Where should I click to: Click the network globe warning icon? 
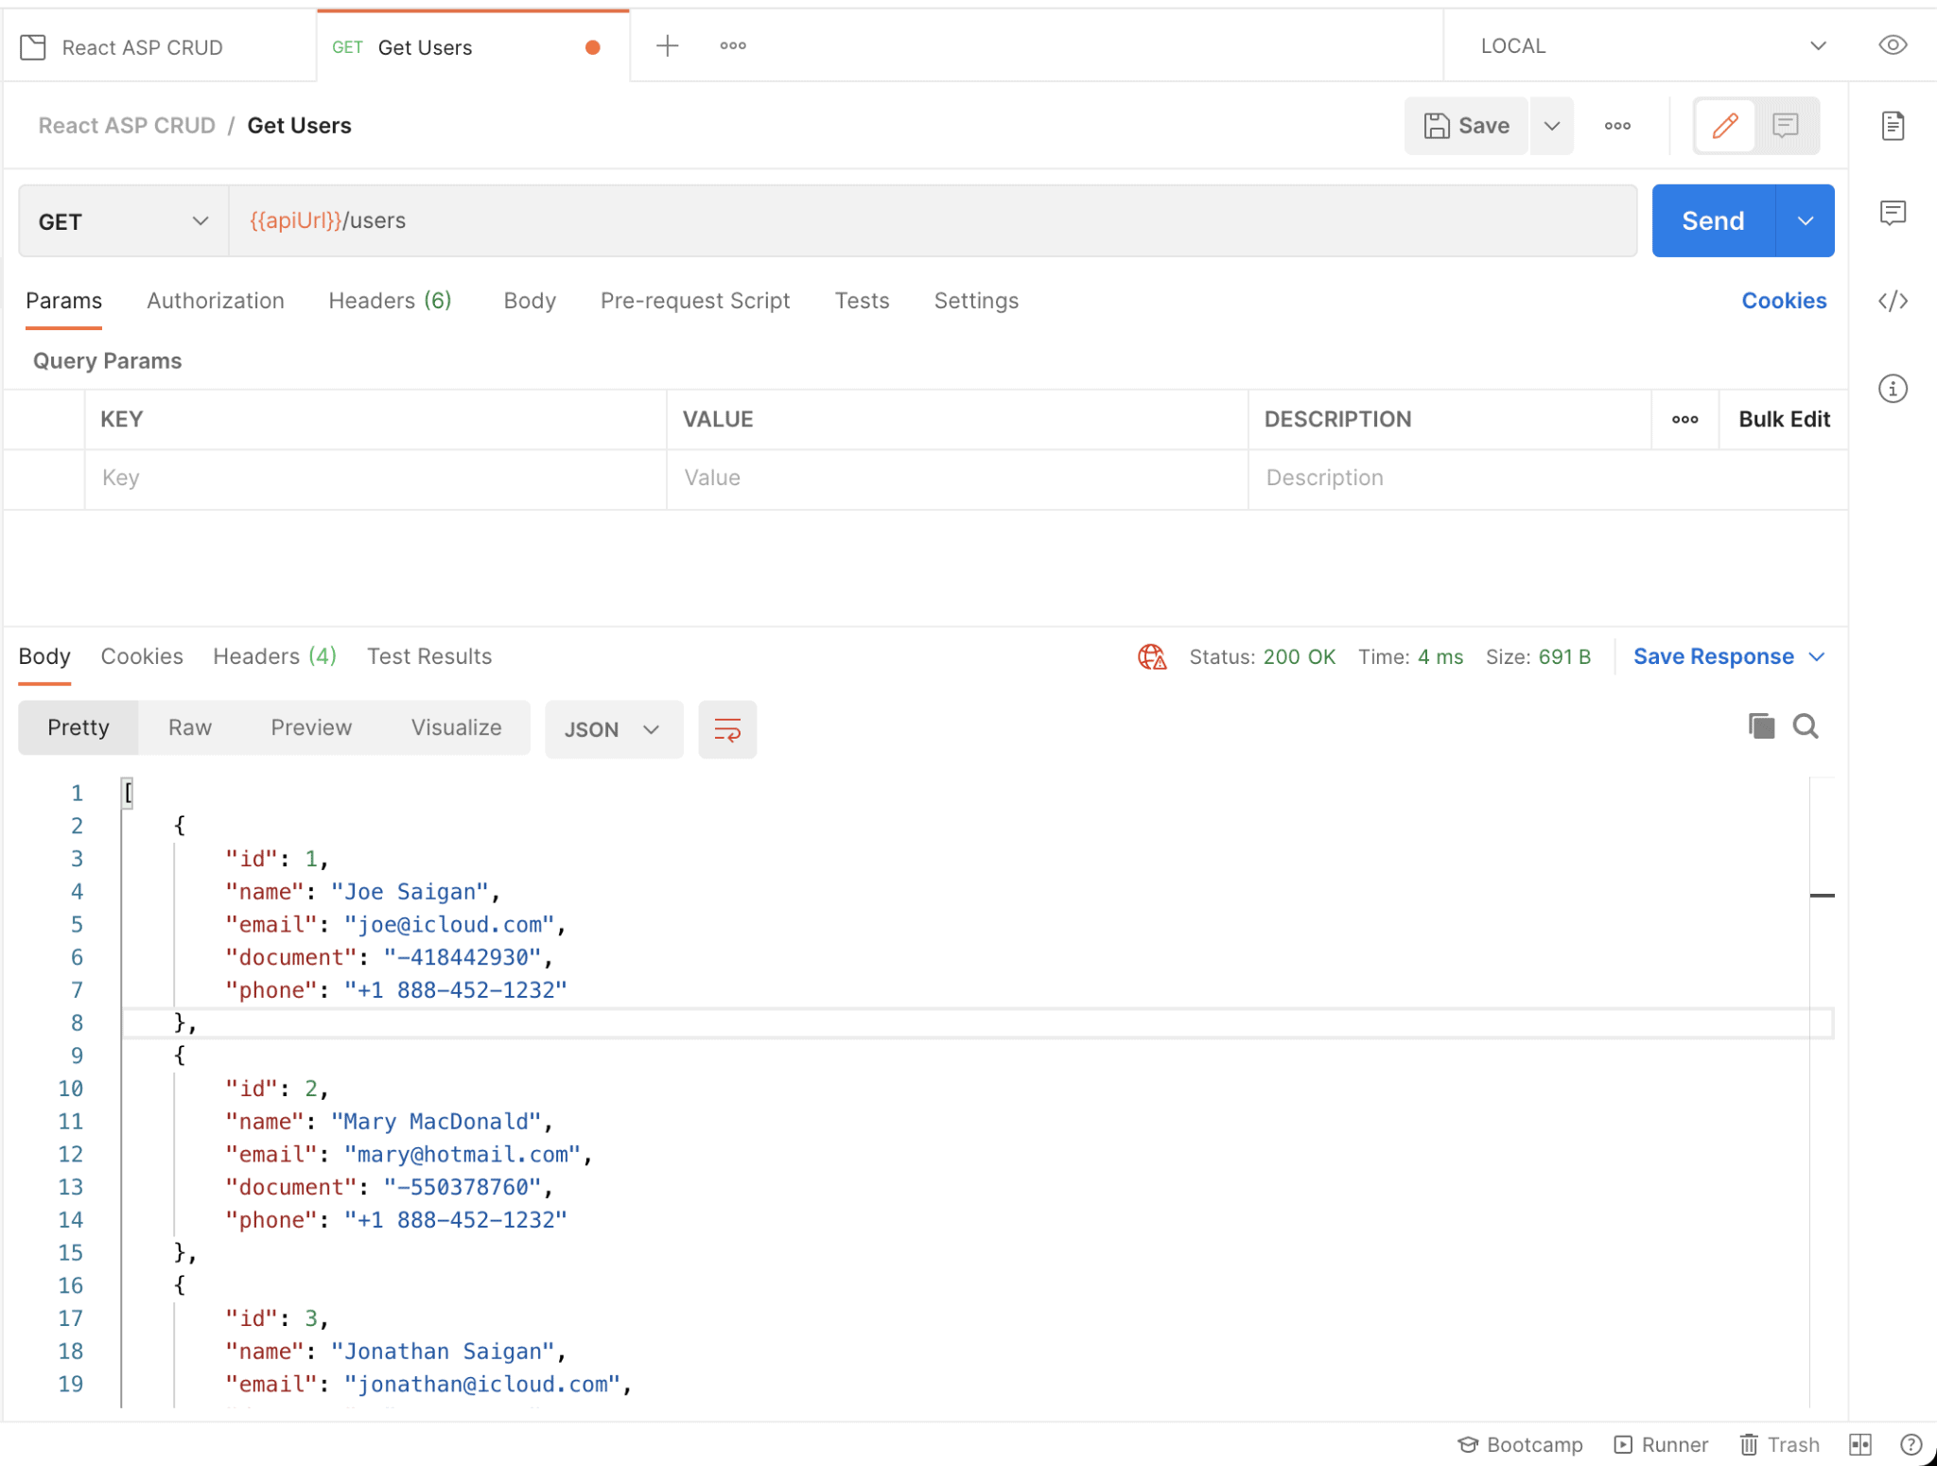pos(1152,656)
